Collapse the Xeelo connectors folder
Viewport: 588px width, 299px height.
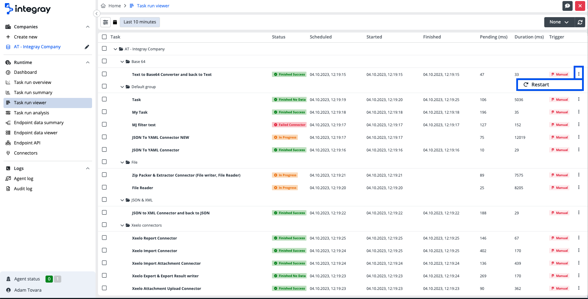pyautogui.click(x=122, y=225)
